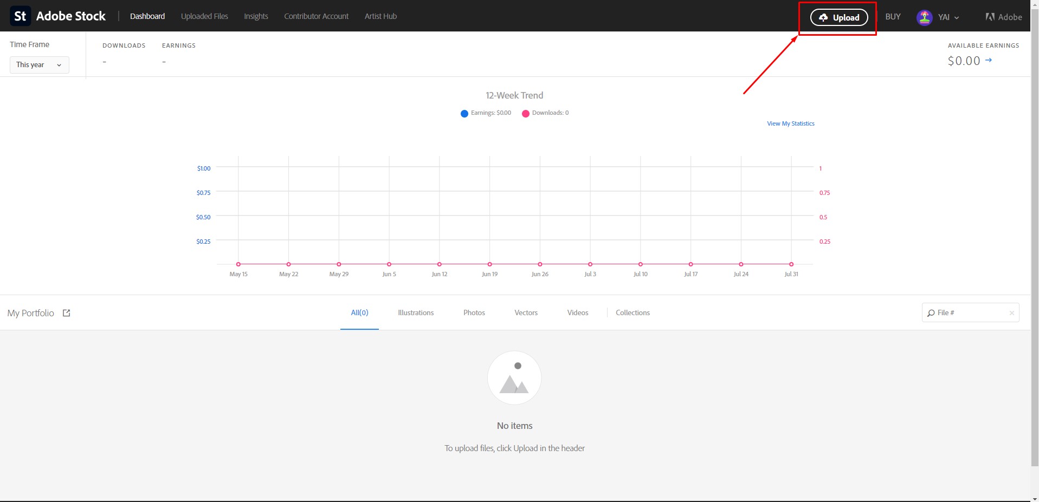Toggle the Earnings series in the chart legend
The width and height of the screenshot is (1039, 502).
(x=485, y=113)
